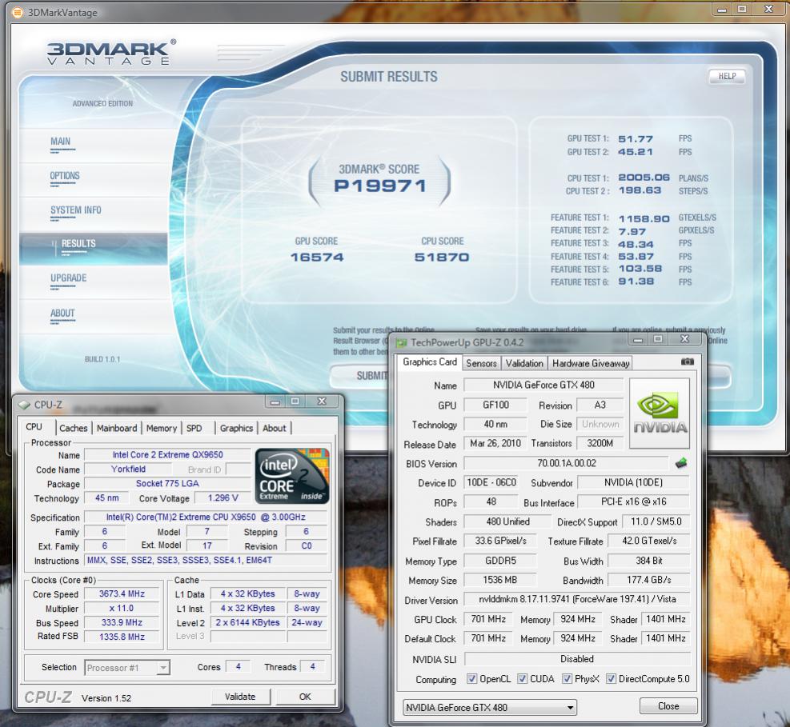Screen dimensions: 790x727
Task: Click the Die Size field showing Unknown
Action: (x=600, y=425)
